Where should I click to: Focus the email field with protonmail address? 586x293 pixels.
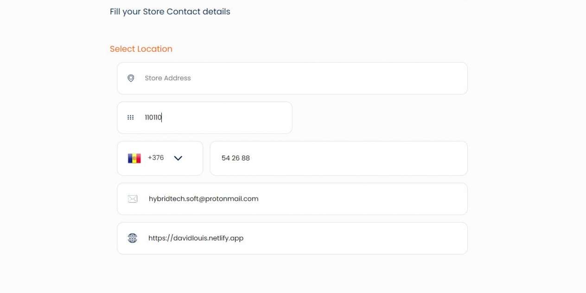[x=292, y=199]
